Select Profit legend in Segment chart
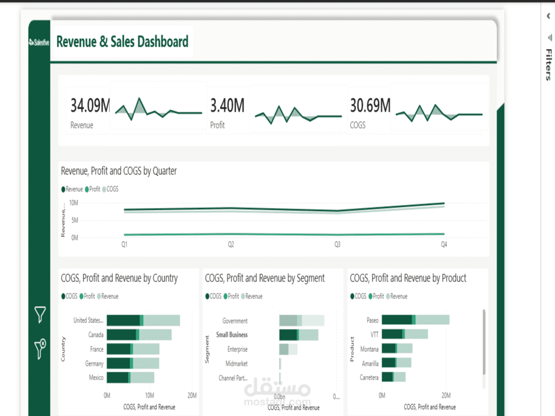This screenshot has height=416, width=555. click(x=231, y=296)
